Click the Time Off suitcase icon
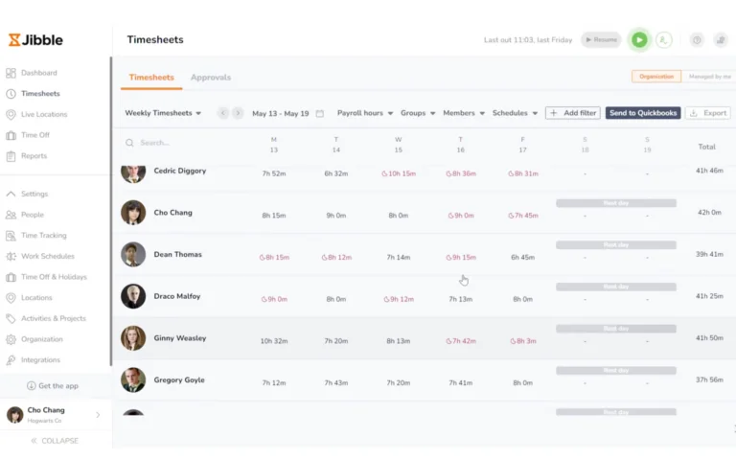Viewport: 736px width, 460px height. click(11, 135)
